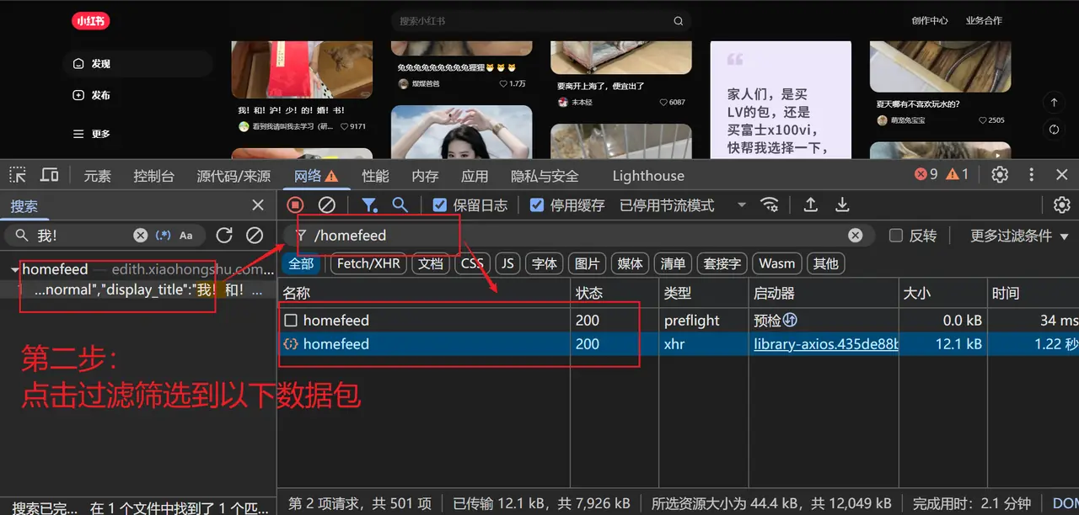Activate the inspect element picker
This screenshot has width=1079, height=515.
18,175
